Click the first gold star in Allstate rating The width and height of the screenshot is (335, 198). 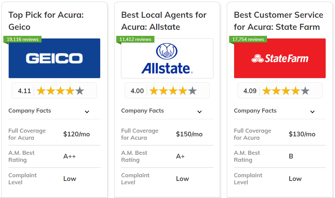pyautogui.click(x=154, y=91)
